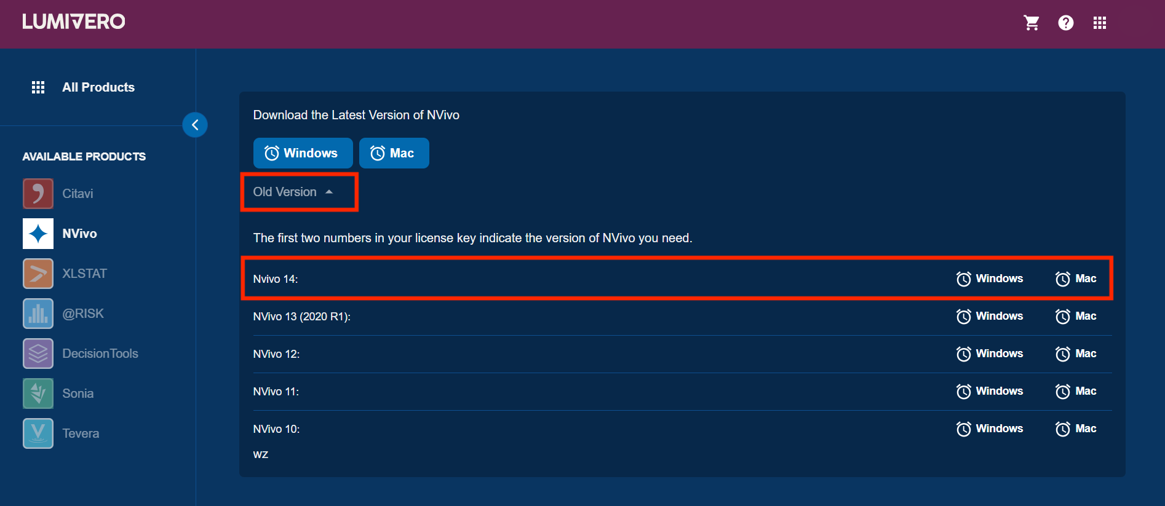Collapse the sidebar with the chevron button
1165x506 pixels.
(195, 125)
